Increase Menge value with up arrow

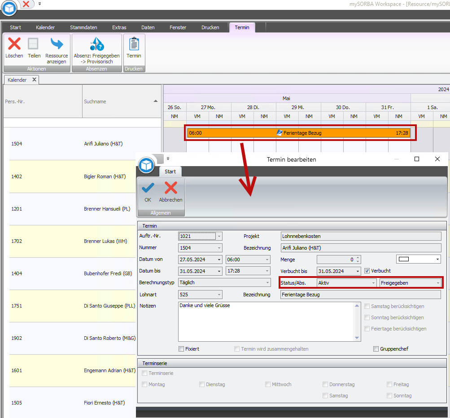(x=358, y=258)
